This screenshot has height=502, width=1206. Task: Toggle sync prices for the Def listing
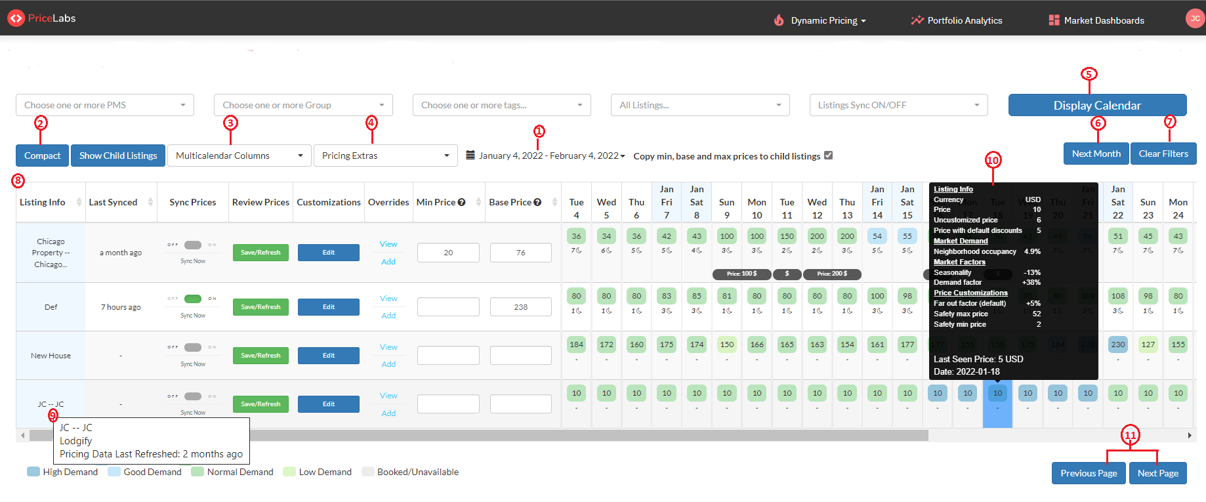pos(193,299)
